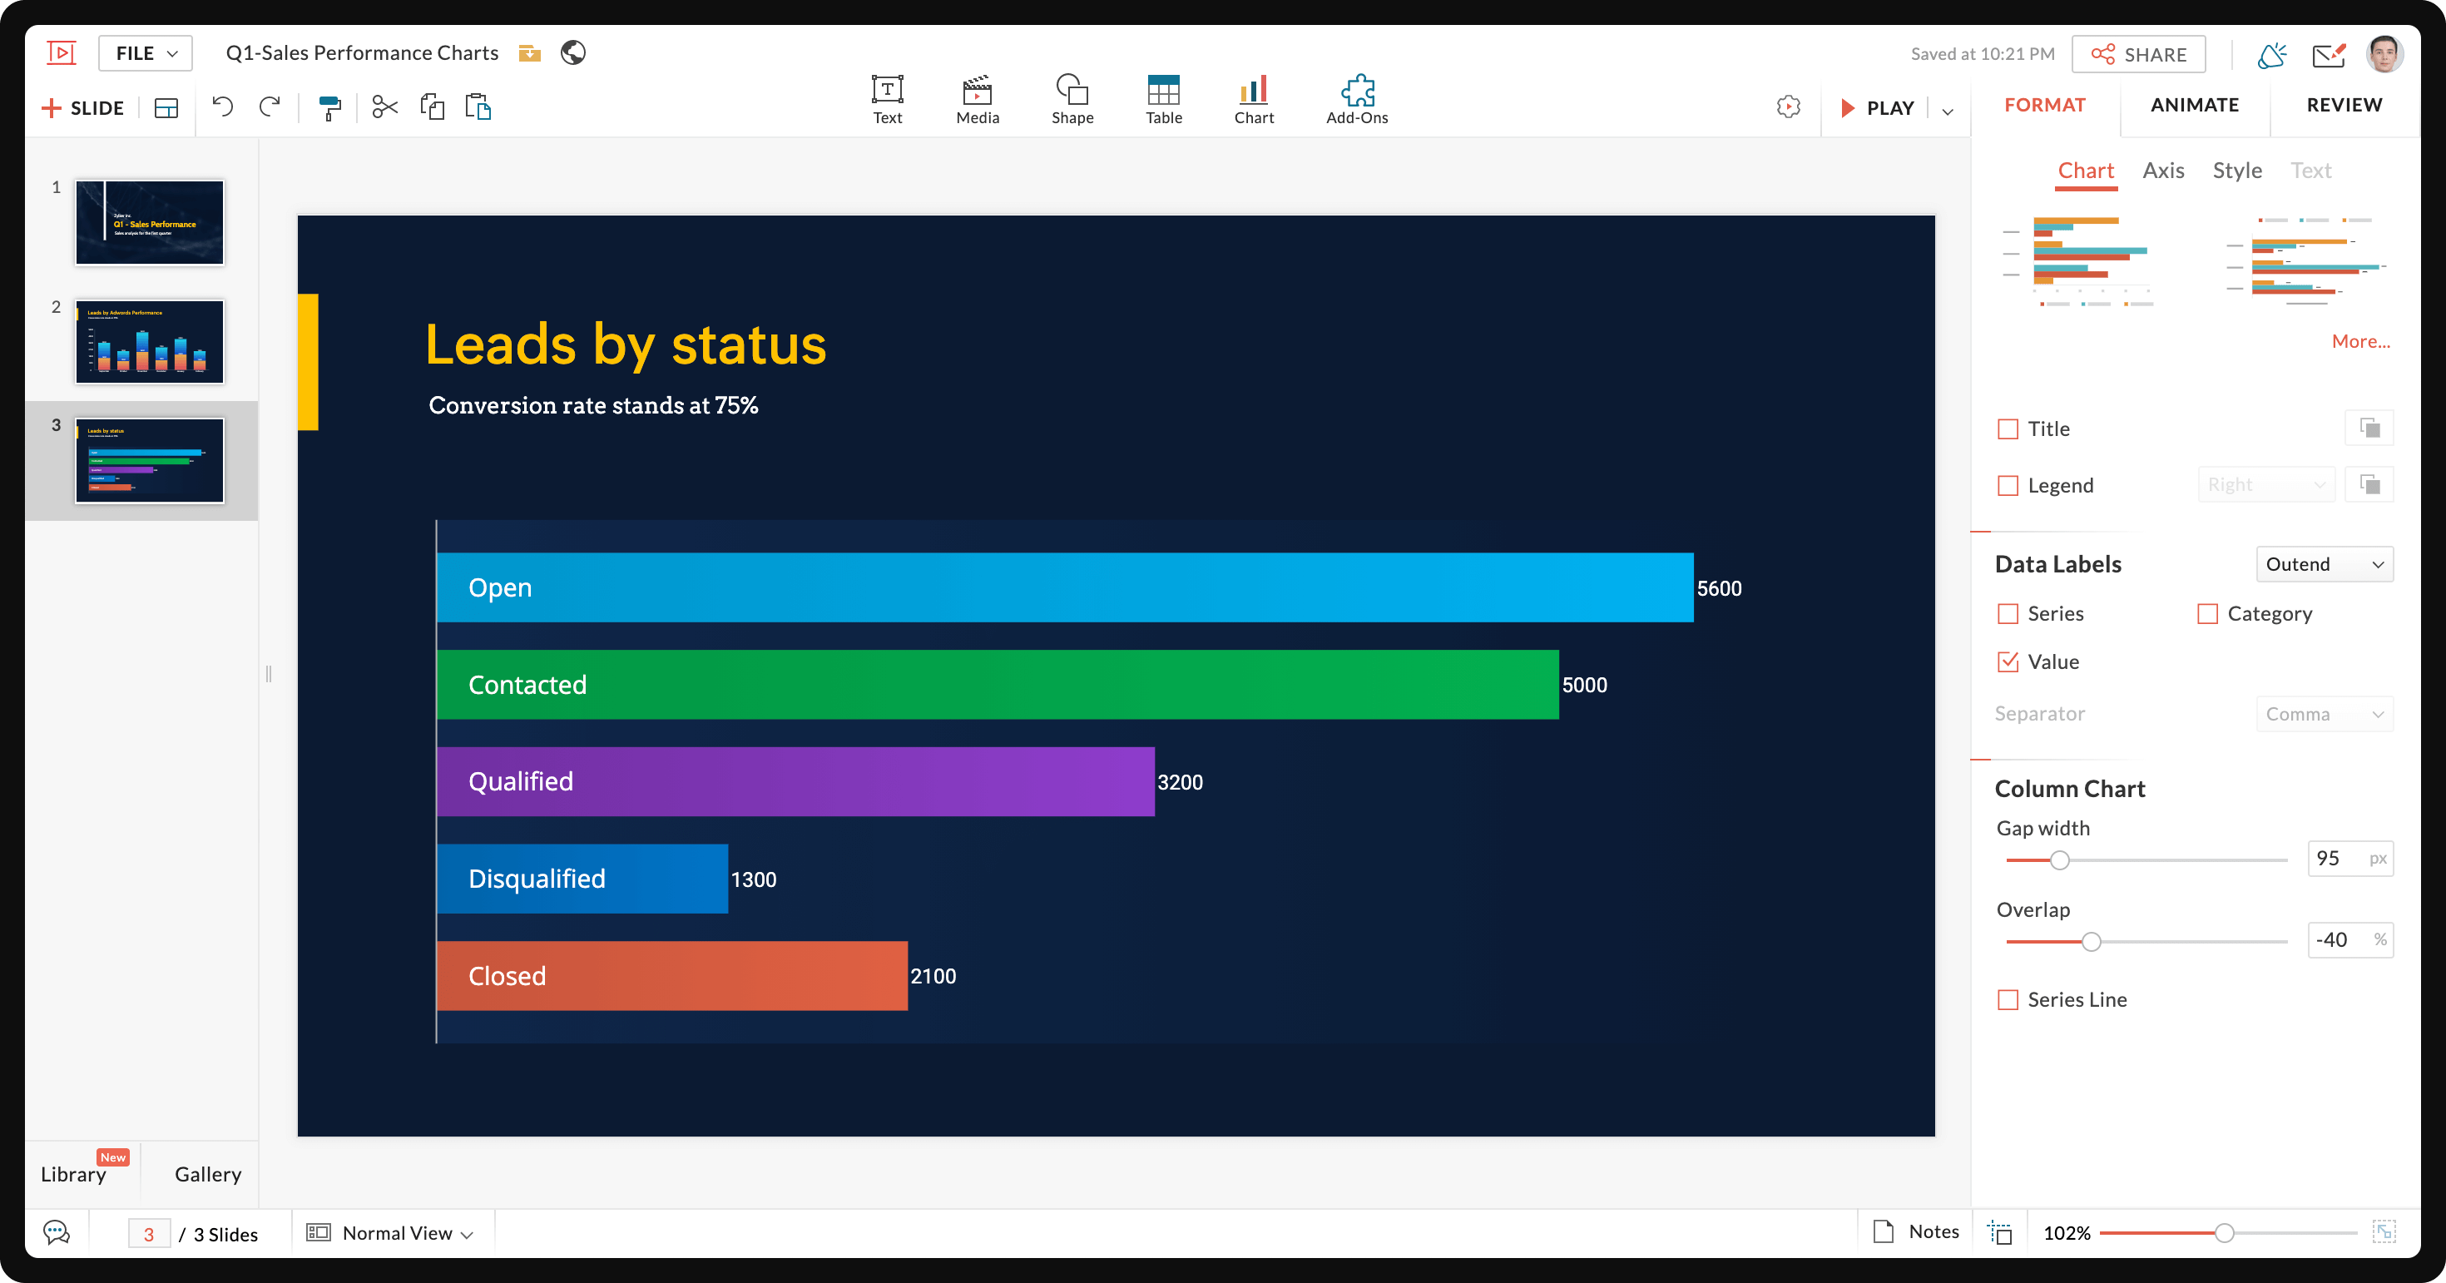Screen dimensions: 2446x1283
Task: Switch to the ANIMATE tab
Action: (x=2195, y=105)
